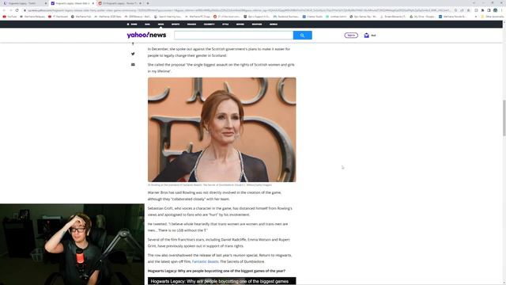Screen dimensions: 506x285
Task: Open Finance in Yahoo top nav
Action: click(191, 25)
